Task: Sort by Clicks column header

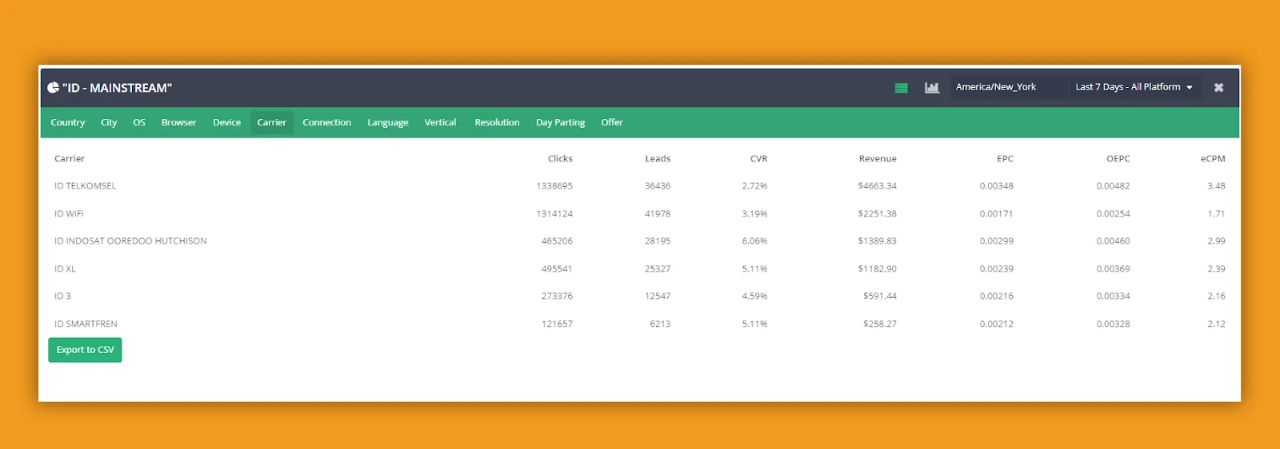Action: click(x=560, y=159)
